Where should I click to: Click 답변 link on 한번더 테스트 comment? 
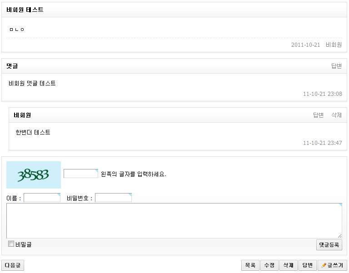tap(318, 115)
